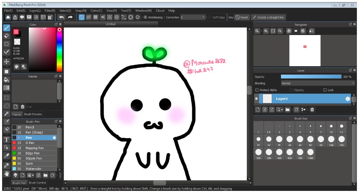Enable the grid snap icon

(95, 17)
